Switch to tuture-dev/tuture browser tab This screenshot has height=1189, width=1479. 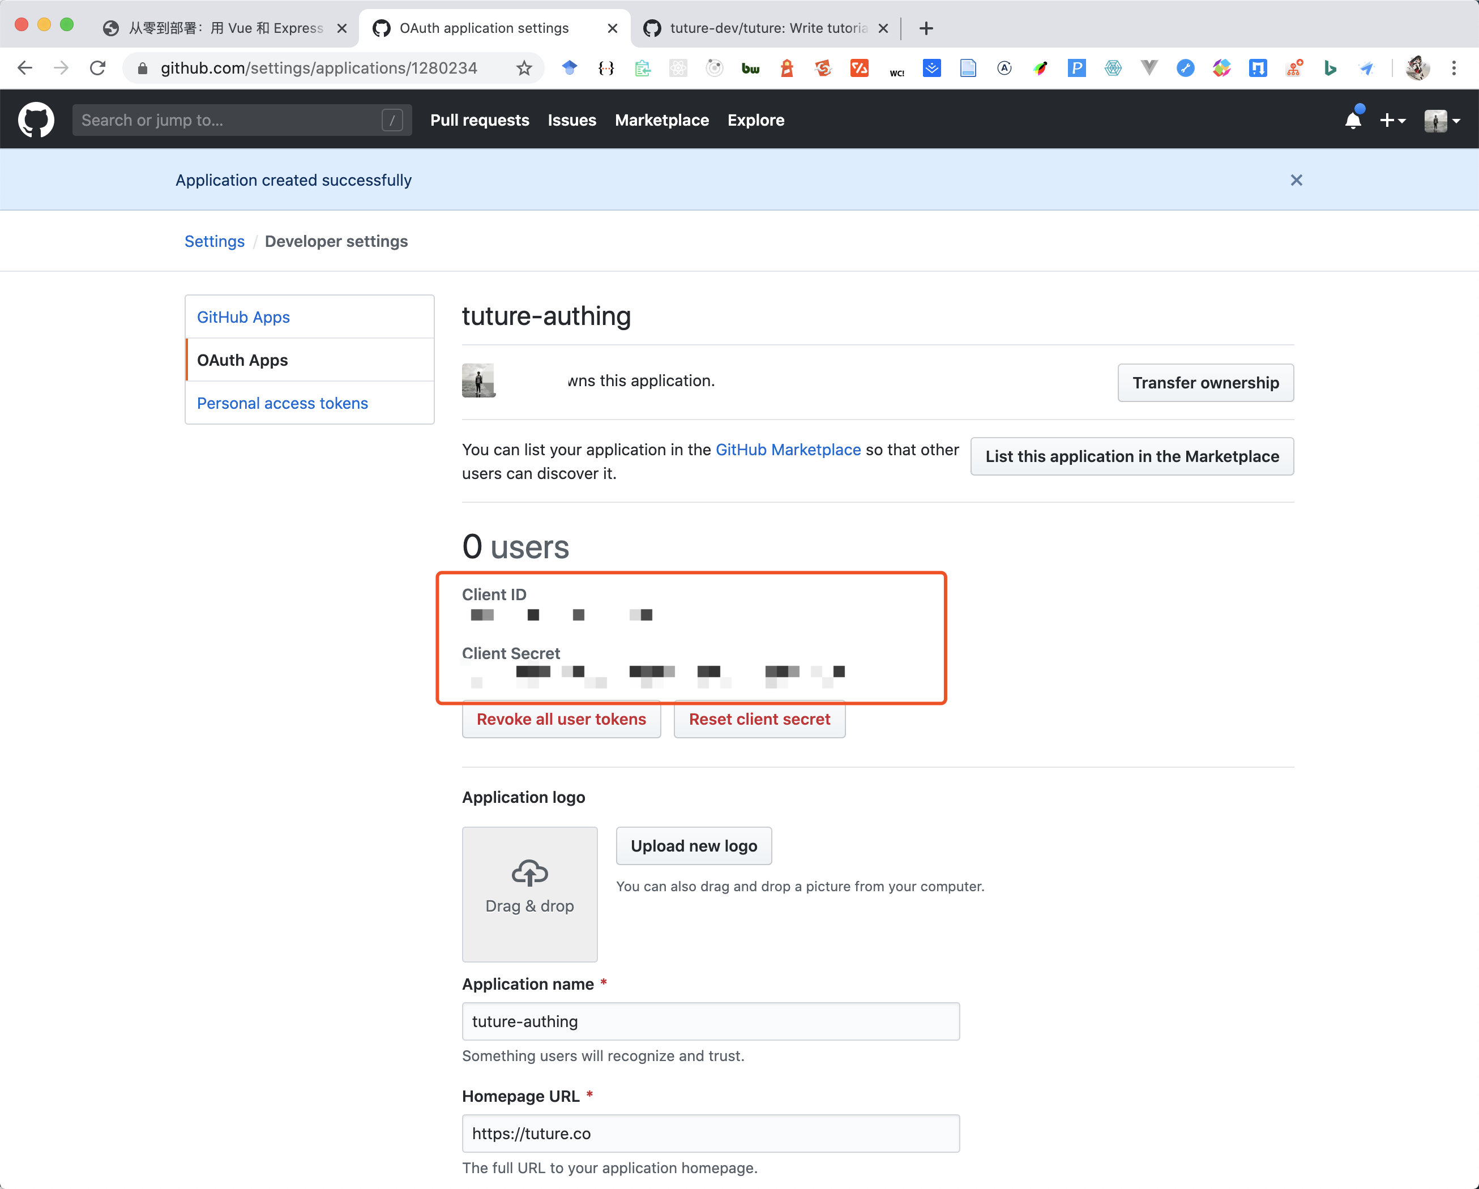tap(762, 28)
